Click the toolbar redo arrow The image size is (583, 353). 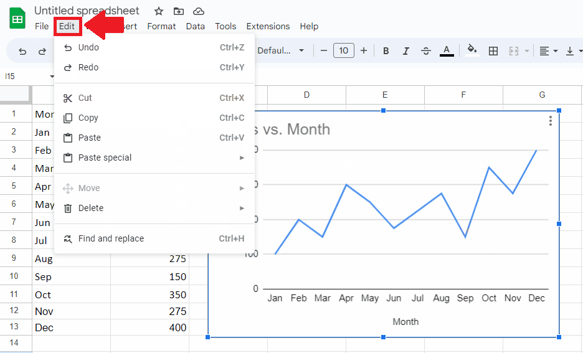click(42, 51)
